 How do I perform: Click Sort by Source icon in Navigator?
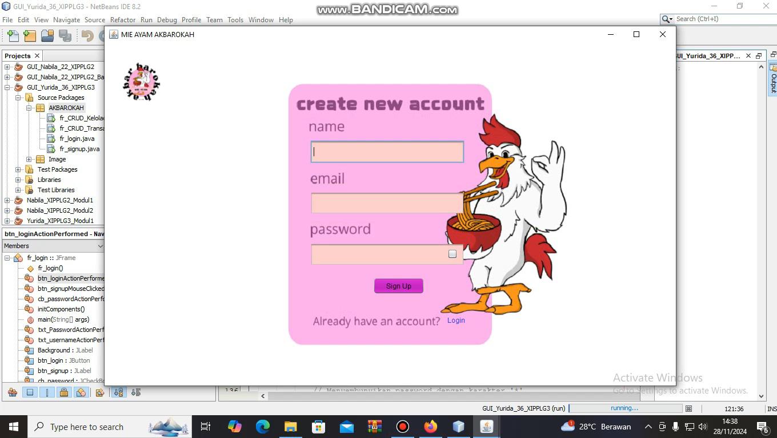pyautogui.click(x=136, y=392)
